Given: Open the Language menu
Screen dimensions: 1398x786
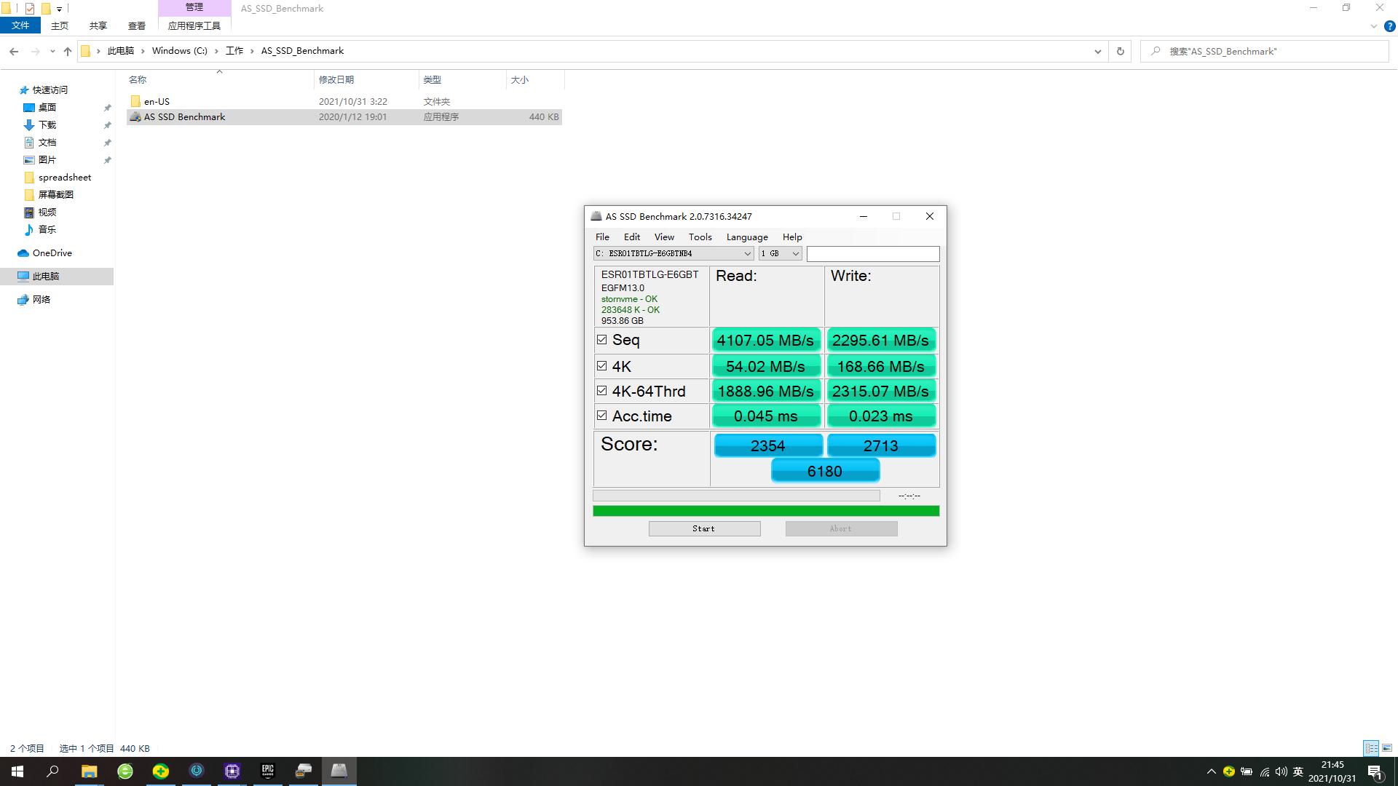Looking at the screenshot, I should (746, 237).
